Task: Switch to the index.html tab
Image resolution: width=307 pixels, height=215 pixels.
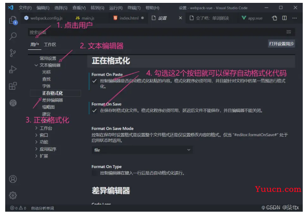Action: 129,18
